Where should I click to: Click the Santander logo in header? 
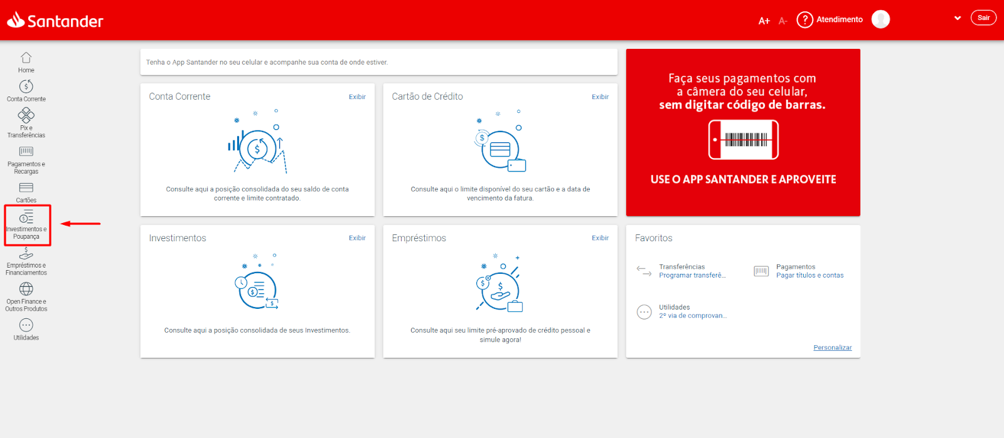coord(55,21)
